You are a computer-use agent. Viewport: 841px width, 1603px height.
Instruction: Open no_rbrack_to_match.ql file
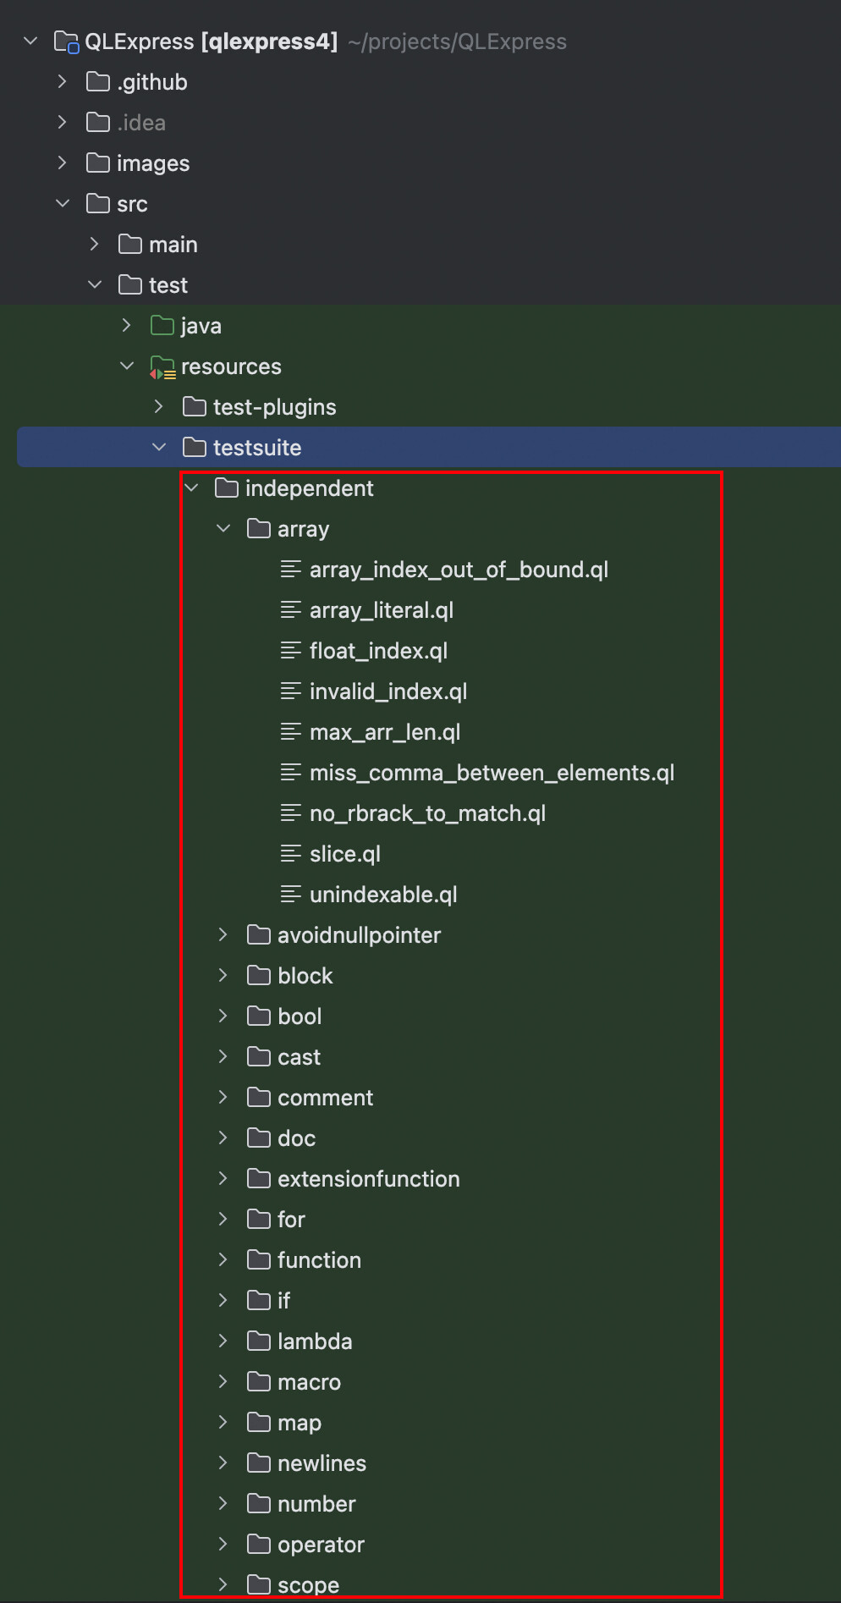tap(427, 813)
